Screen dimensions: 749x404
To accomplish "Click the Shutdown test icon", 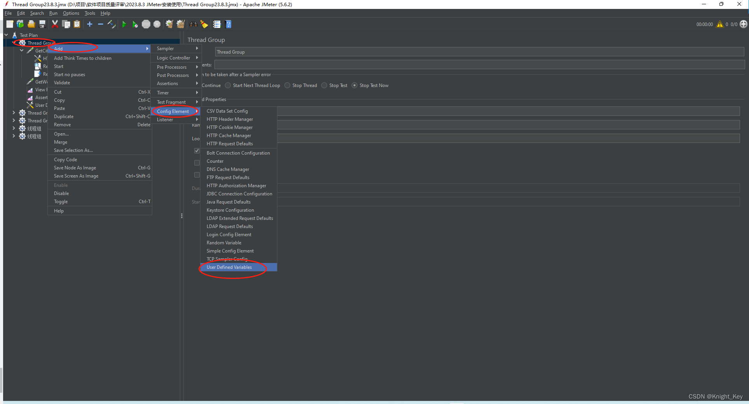I will [157, 24].
